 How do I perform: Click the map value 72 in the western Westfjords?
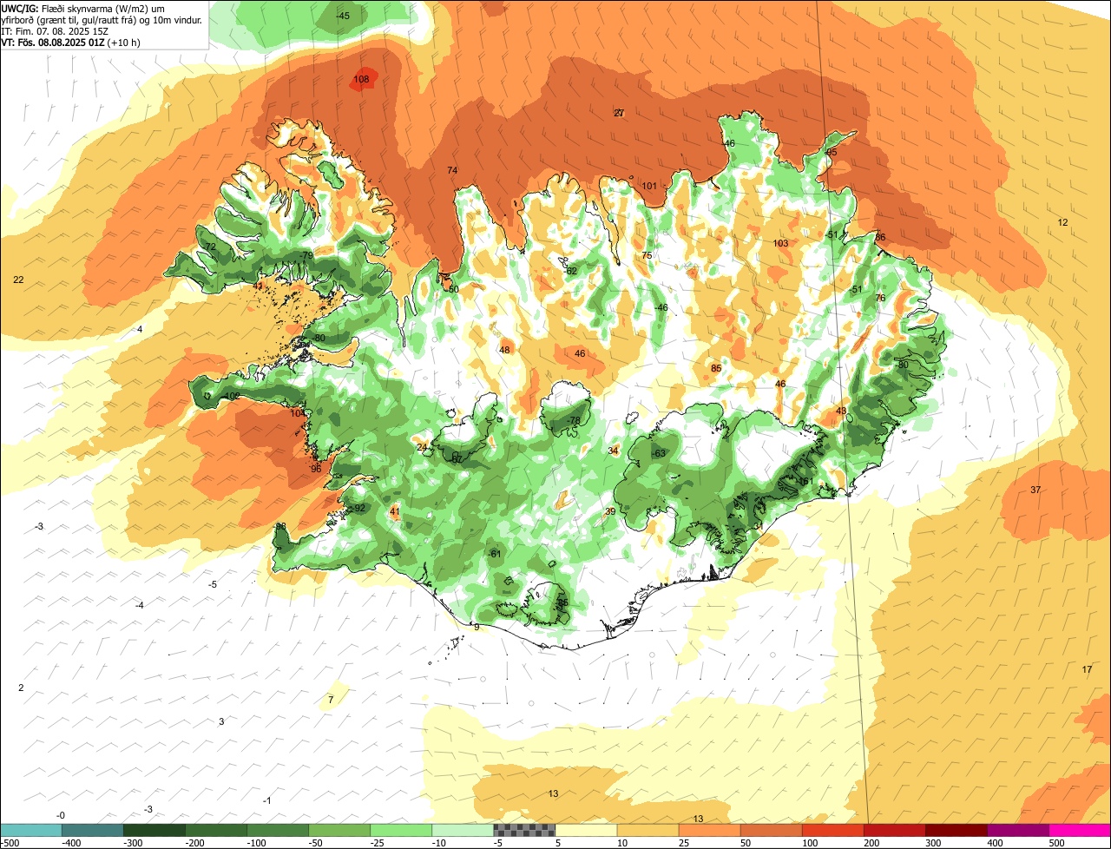tap(210, 247)
